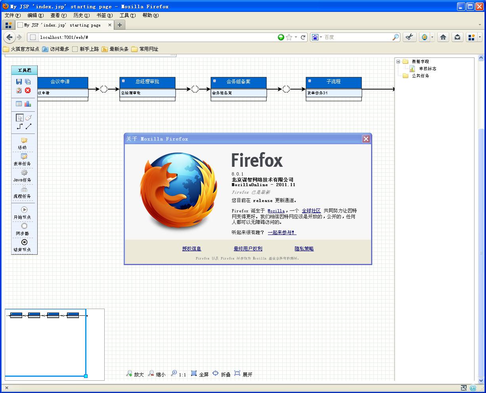Pick the 结束节点 end node tool

pyautogui.click(x=22, y=245)
